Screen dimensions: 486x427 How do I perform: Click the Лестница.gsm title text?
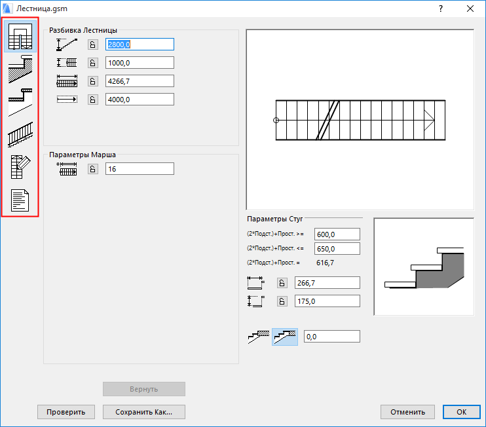click(x=42, y=9)
